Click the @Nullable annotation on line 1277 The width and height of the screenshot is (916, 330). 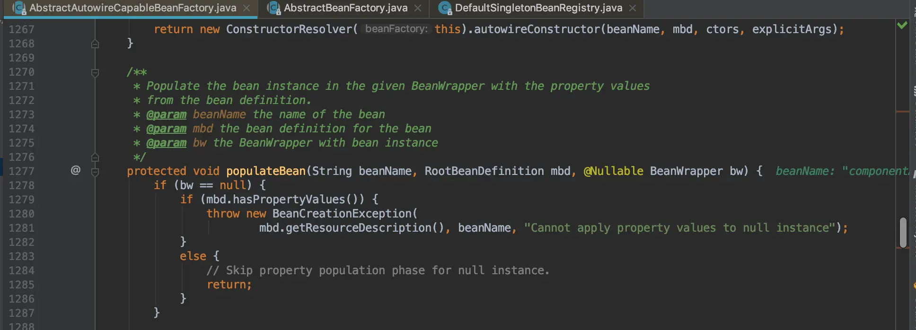pos(613,171)
